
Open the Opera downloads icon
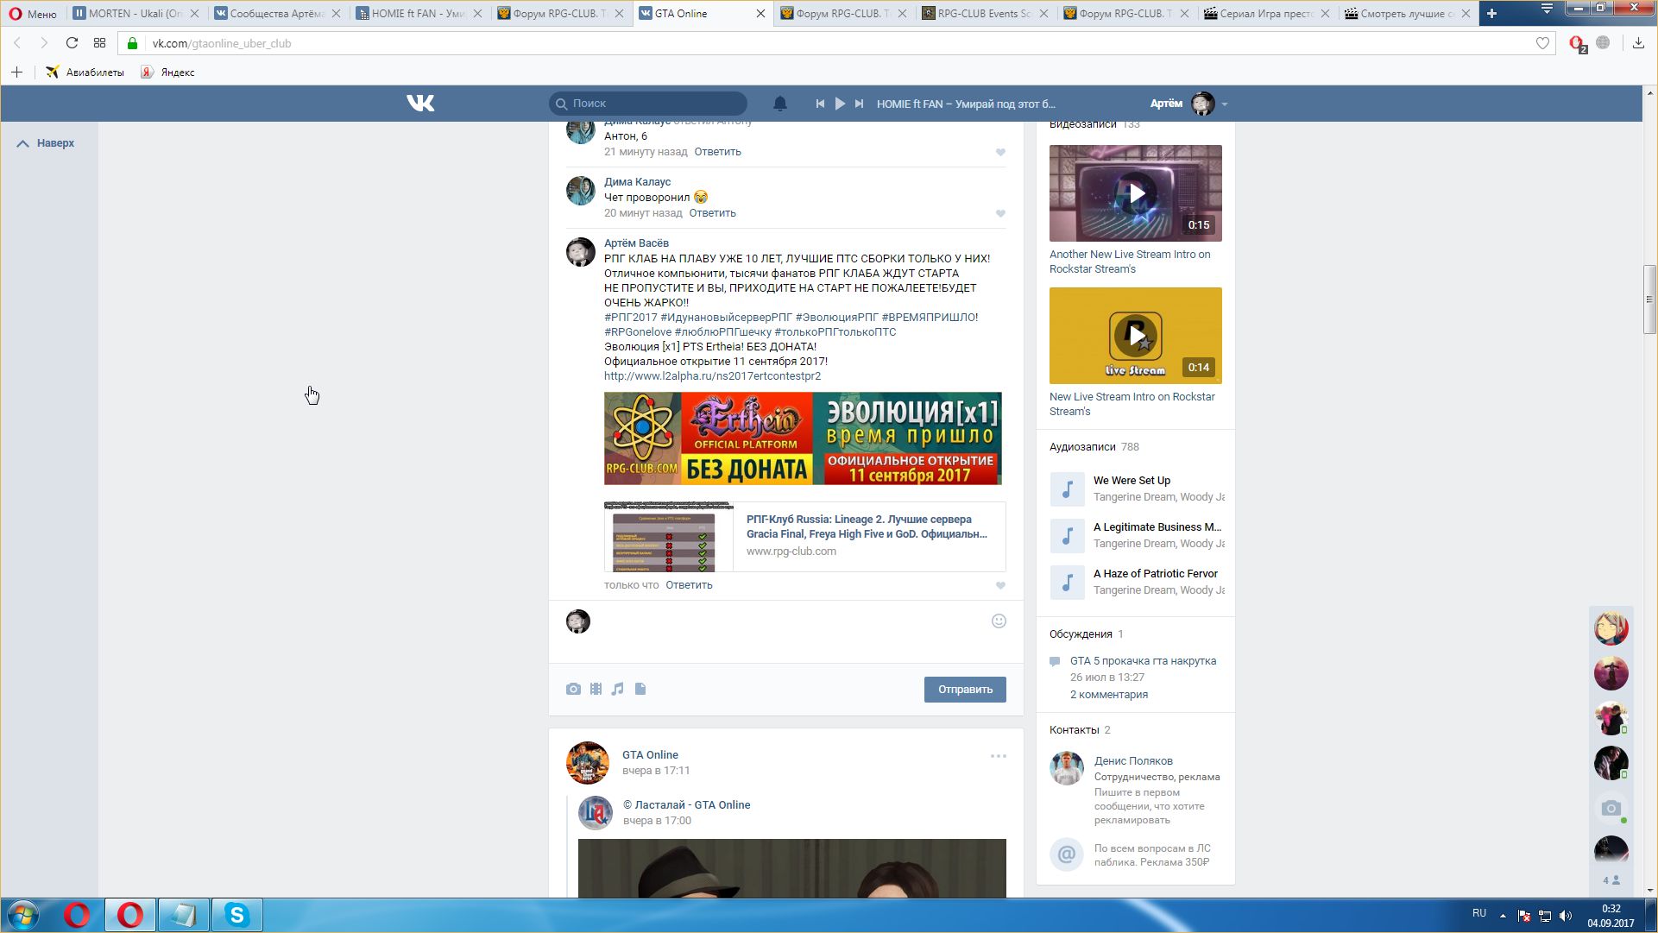pyautogui.click(x=1638, y=43)
